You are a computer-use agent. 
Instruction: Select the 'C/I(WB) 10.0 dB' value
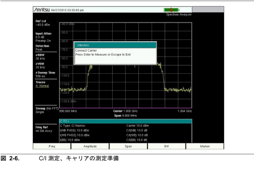click(x=137, y=135)
